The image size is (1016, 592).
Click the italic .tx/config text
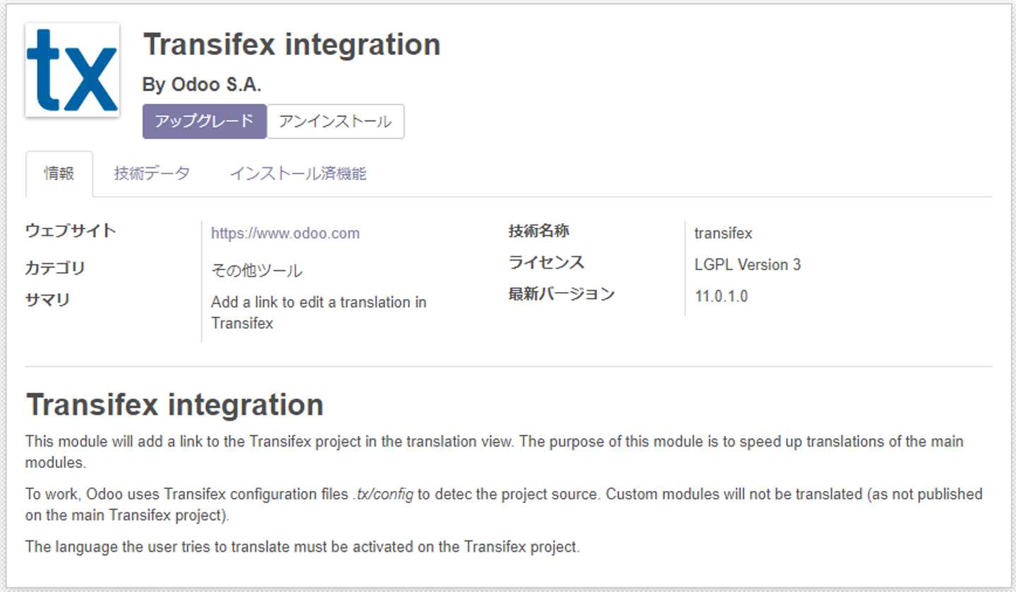[x=382, y=494]
